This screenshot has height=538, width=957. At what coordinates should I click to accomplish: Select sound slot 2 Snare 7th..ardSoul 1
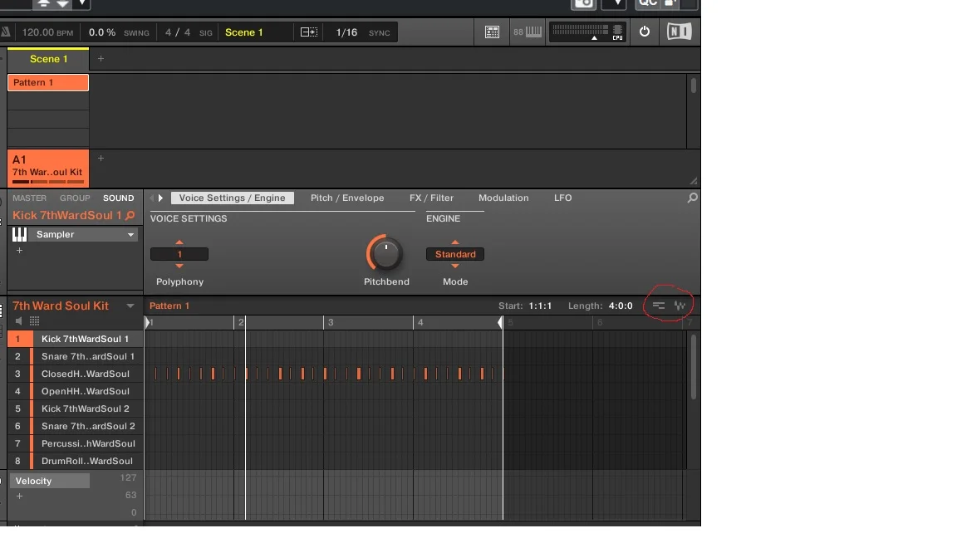75,356
